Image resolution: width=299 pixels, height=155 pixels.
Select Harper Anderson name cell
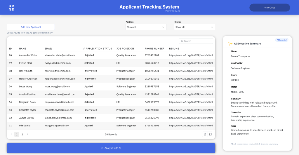(28, 79)
